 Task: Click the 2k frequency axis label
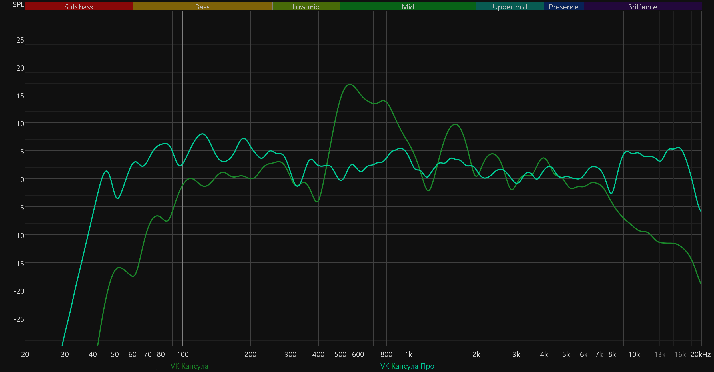click(x=476, y=354)
